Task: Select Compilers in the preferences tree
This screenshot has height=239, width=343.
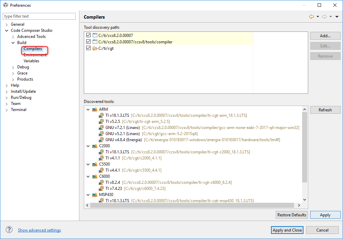Action: 33,49
